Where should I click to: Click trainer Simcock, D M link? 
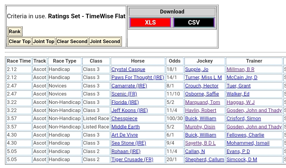click(x=242, y=160)
